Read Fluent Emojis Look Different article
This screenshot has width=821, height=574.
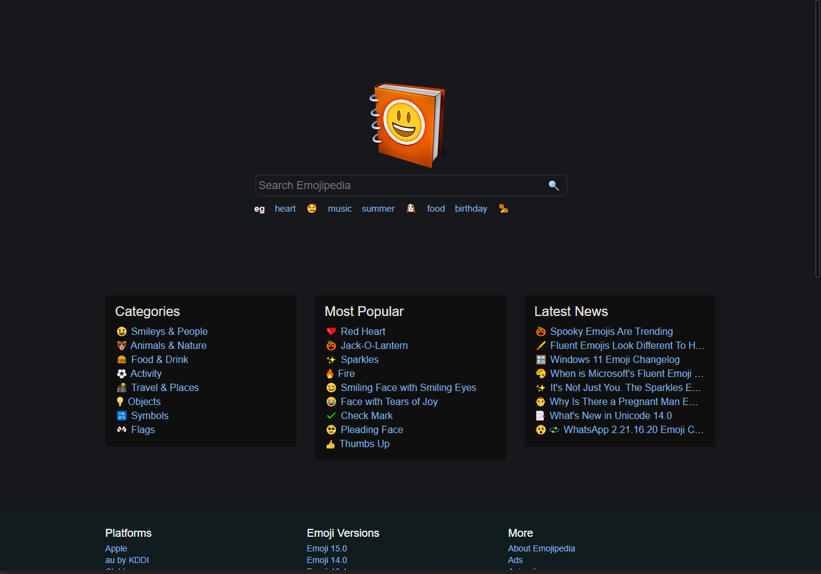click(x=627, y=346)
